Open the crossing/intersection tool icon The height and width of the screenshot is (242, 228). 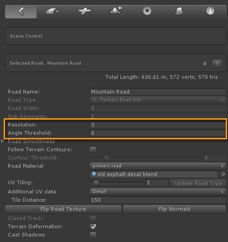84,11
